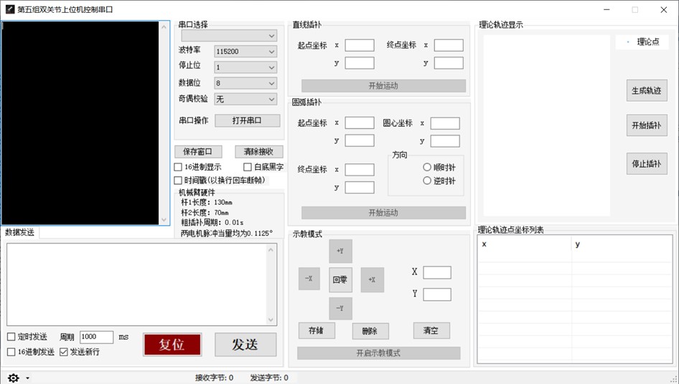679x384 pixels.
Task: Click the 发送 button
Action: point(245,345)
